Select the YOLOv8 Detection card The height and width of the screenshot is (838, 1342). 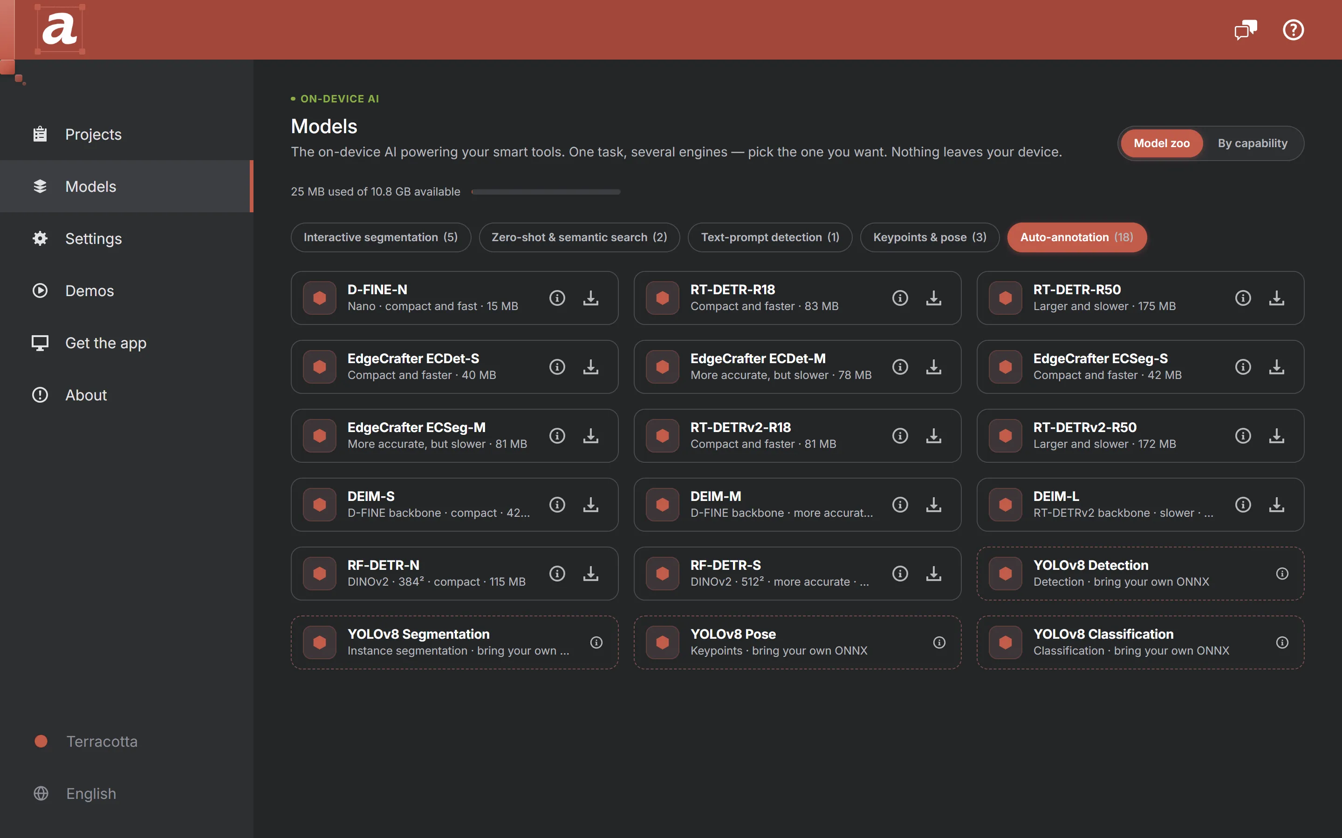[x=1140, y=574]
